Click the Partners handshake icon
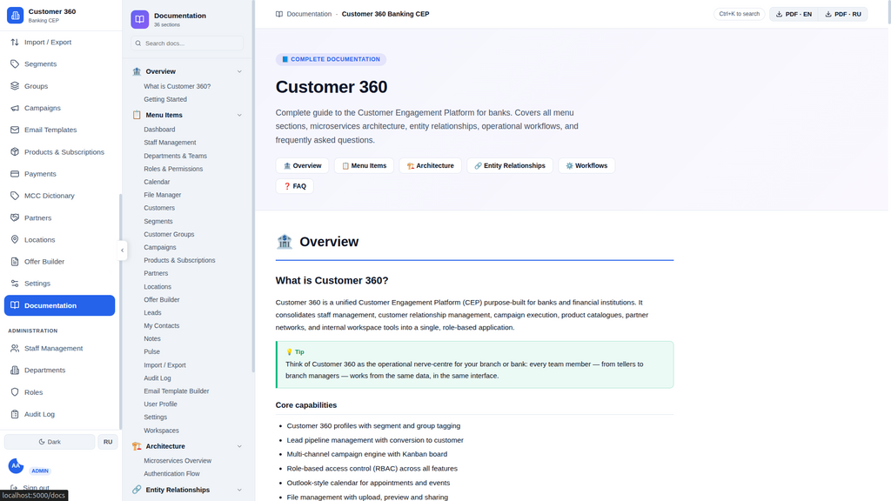The height and width of the screenshot is (501, 891). click(x=15, y=217)
